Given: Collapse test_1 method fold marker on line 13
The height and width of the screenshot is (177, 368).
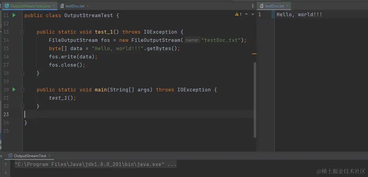Looking at the screenshot, I should click(x=22, y=32).
